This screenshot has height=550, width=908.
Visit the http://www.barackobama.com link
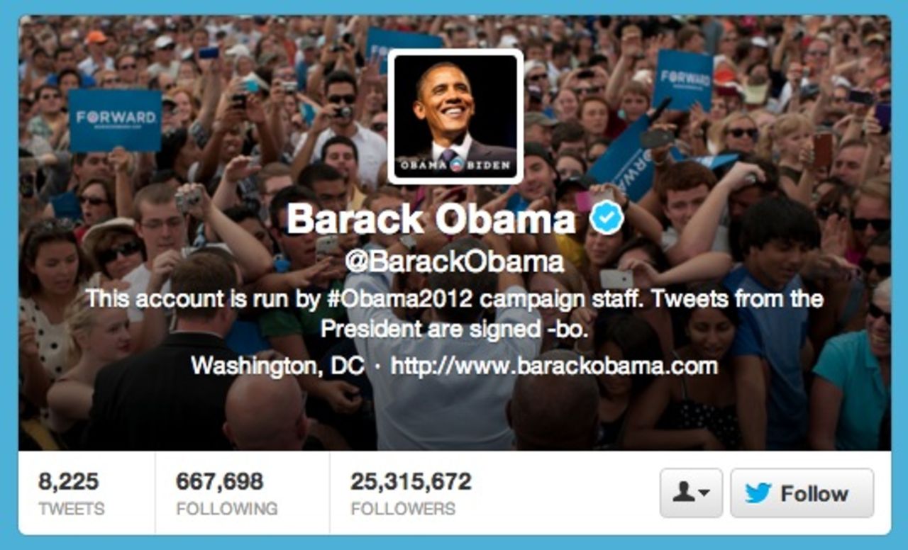click(x=554, y=366)
